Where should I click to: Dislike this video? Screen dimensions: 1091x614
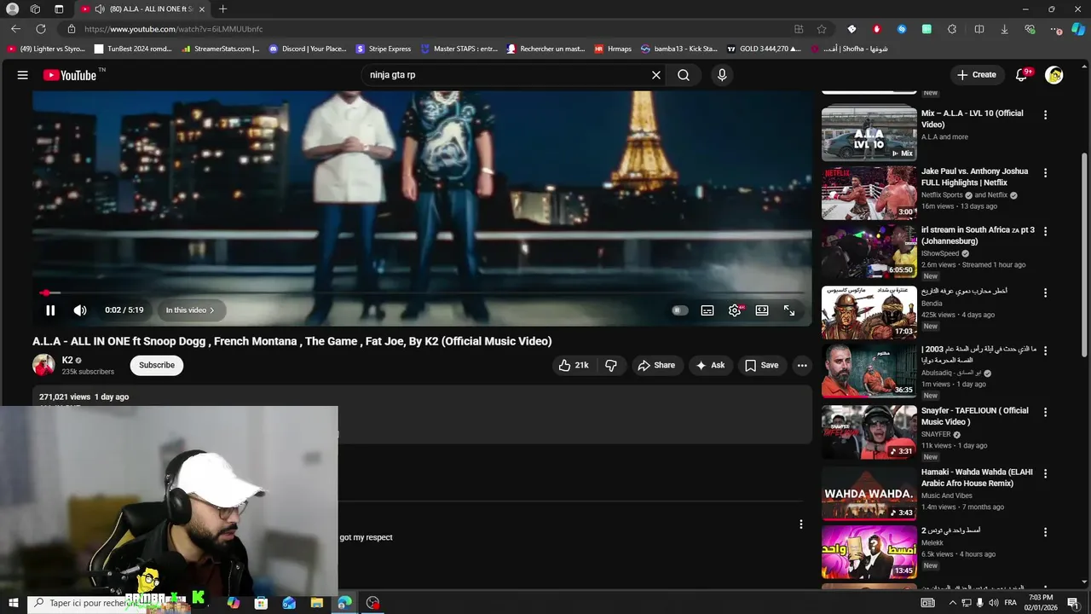(611, 365)
